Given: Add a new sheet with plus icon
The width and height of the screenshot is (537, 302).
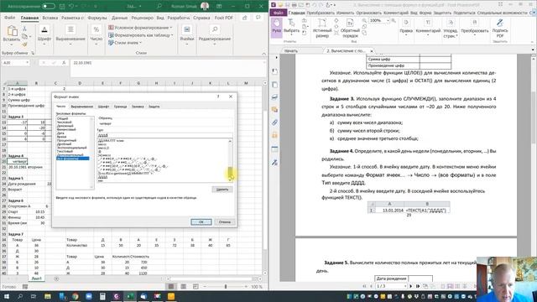Looking at the screenshot, I should tap(56, 279).
